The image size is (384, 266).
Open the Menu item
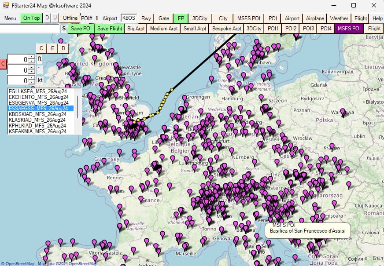click(10, 18)
